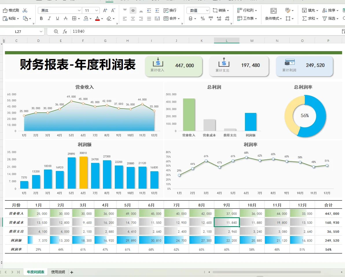The width and height of the screenshot is (345, 277).
Task: Click the formula bar showing 11840
Action: tap(205, 31)
